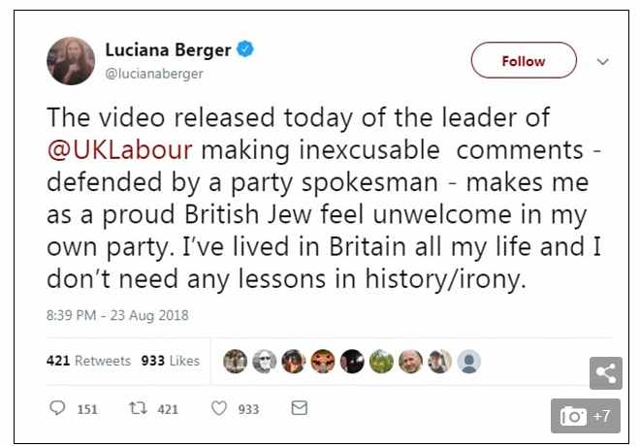
Task: Click the retweet arrows icon
Action: tap(138, 408)
